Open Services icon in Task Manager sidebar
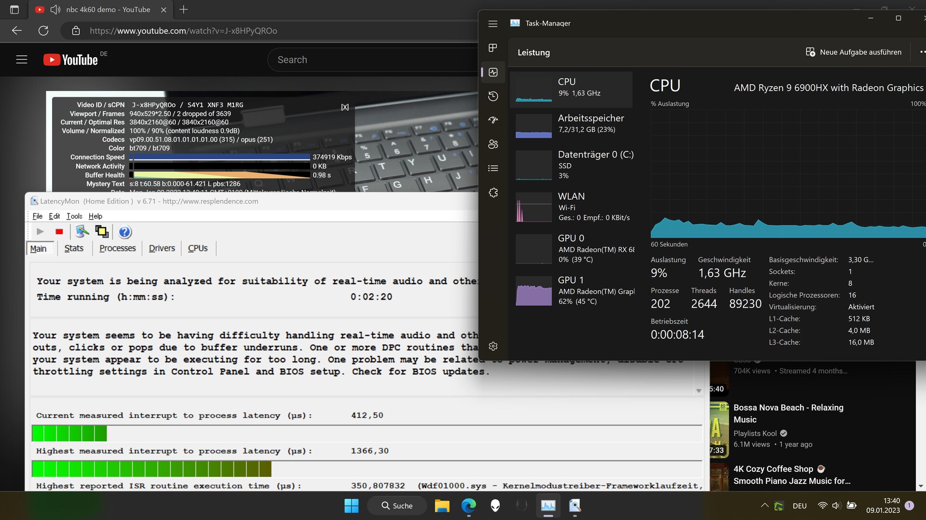The image size is (926, 520). tap(493, 193)
